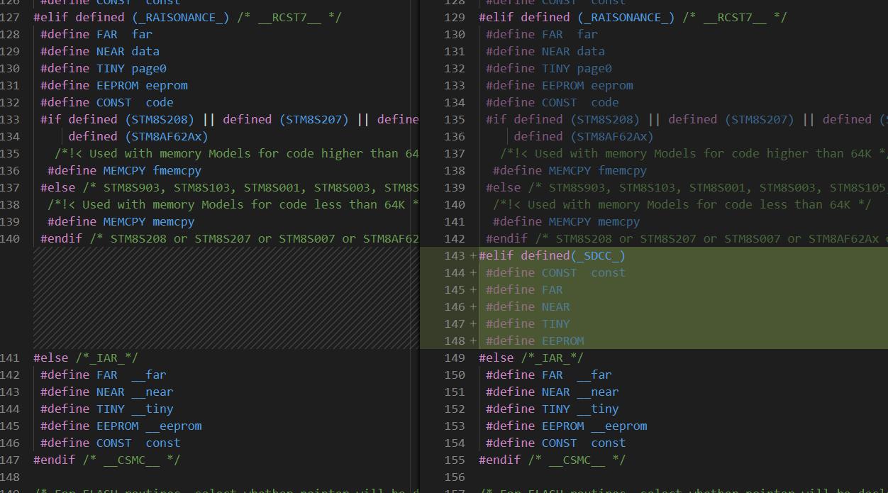Viewport: 888px width, 493px height.
Task: Select line 132 '#define CONST code'
Action: click(x=107, y=102)
